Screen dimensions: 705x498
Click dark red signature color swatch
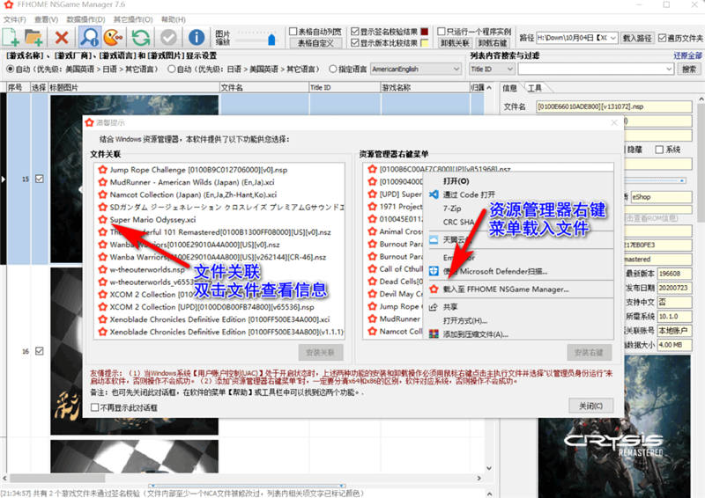click(424, 32)
